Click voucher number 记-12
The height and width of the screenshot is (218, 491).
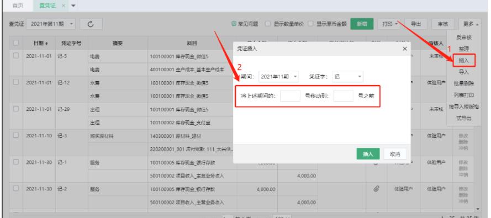coord(64,83)
